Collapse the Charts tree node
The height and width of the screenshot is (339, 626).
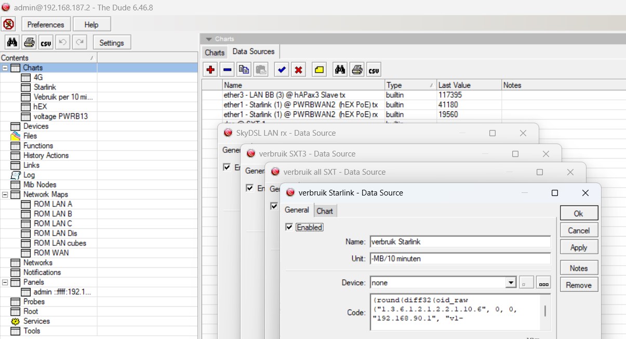tap(5, 68)
